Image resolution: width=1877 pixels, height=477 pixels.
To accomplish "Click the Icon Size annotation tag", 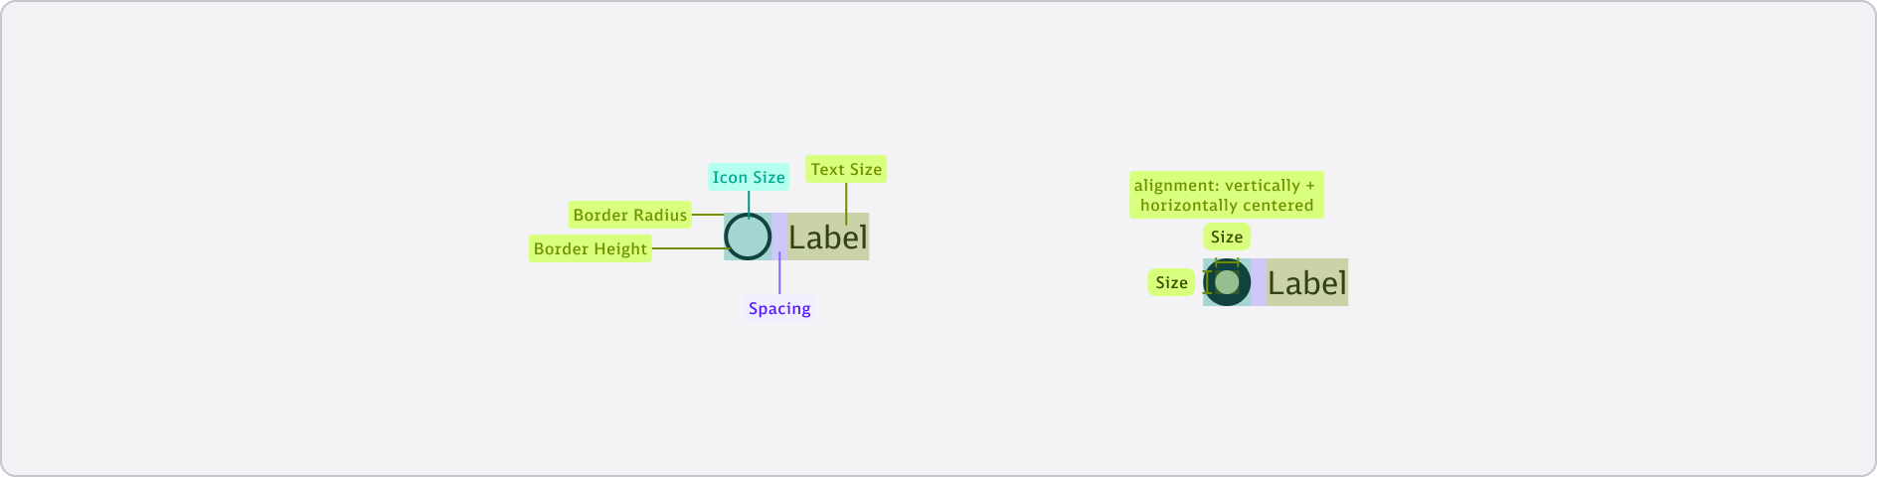I will 749,177.
